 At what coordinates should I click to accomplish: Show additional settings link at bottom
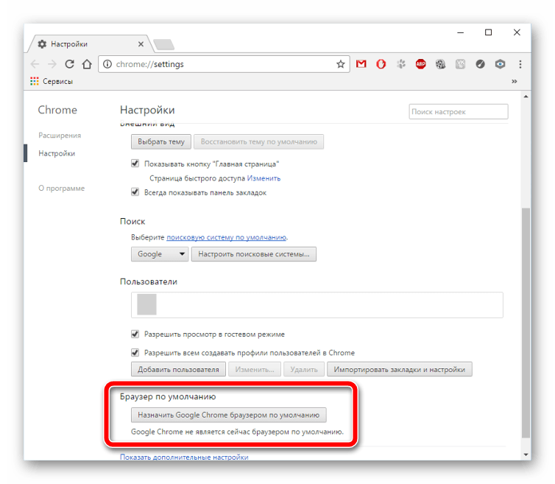184,457
